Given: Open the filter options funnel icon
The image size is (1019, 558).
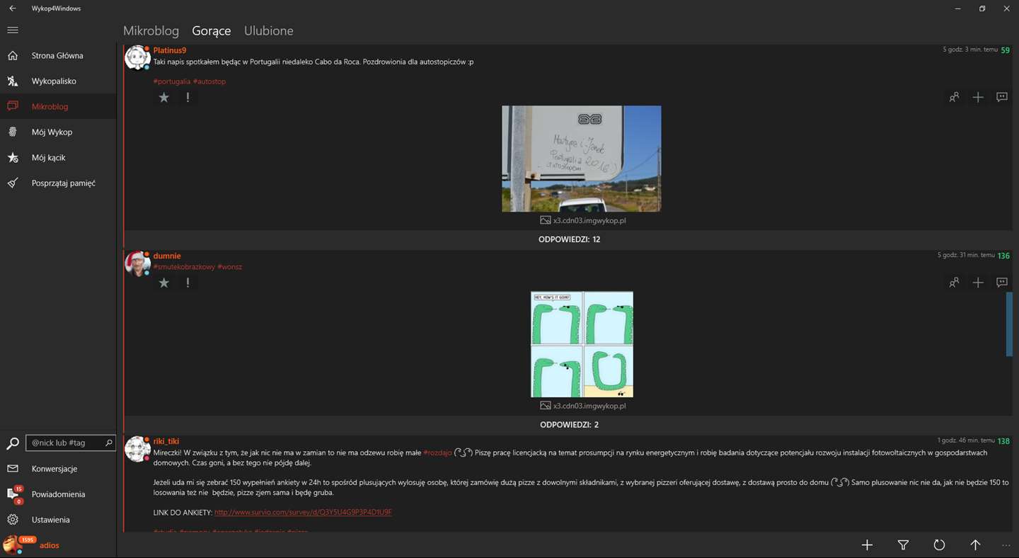Looking at the screenshot, I should pyautogui.click(x=903, y=545).
